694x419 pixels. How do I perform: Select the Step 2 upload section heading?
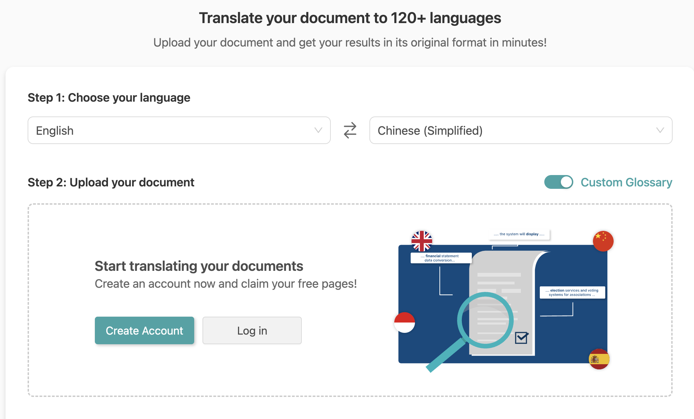[111, 182]
